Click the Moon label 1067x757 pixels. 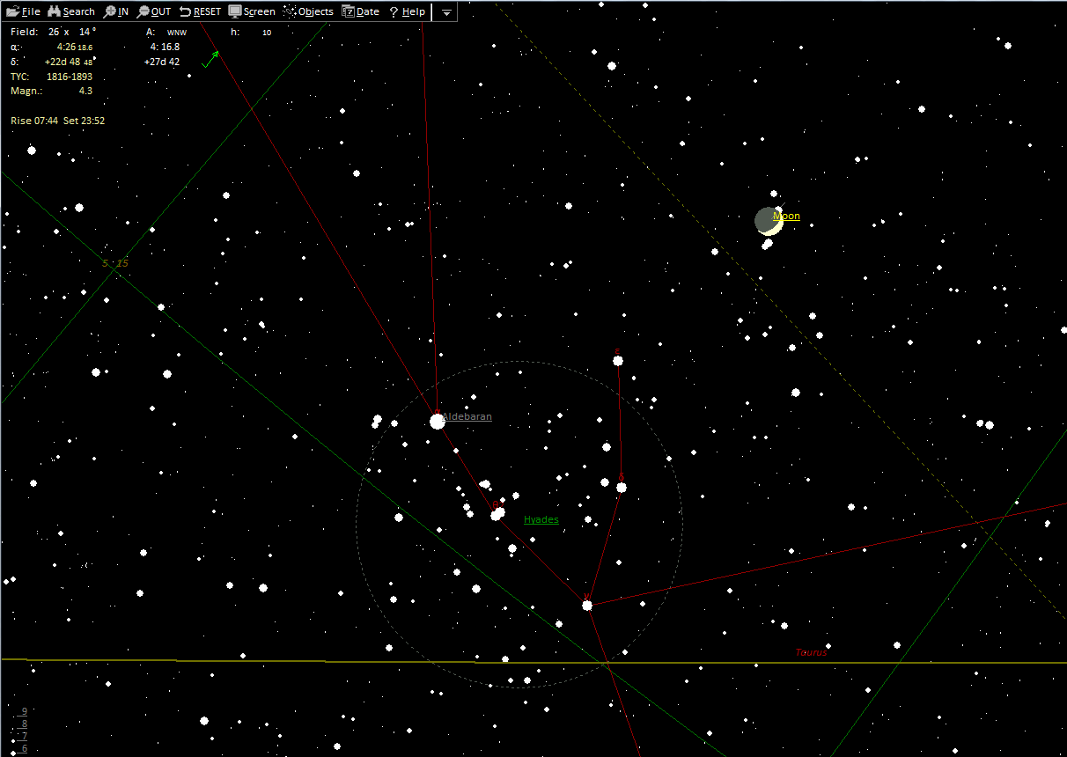(786, 216)
